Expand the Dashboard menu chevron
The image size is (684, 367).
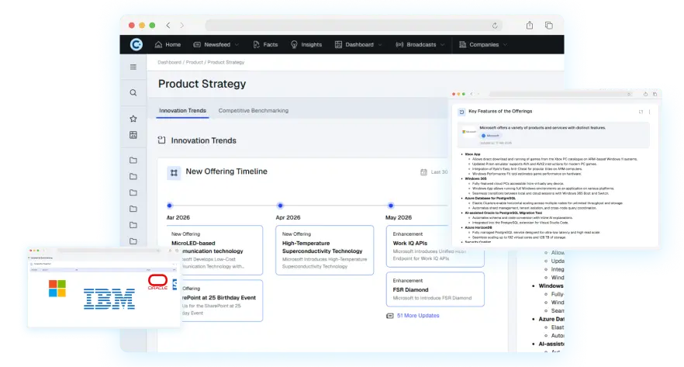(380, 44)
